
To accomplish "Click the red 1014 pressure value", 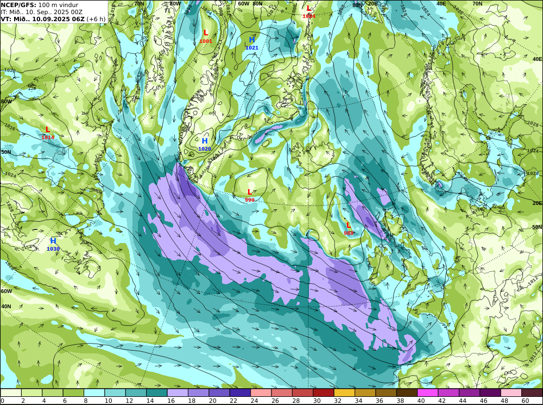I will point(48,138).
